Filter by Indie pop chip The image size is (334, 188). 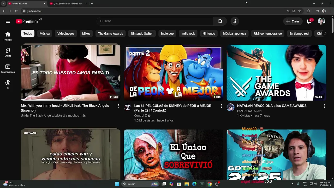[x=167, y=33]
